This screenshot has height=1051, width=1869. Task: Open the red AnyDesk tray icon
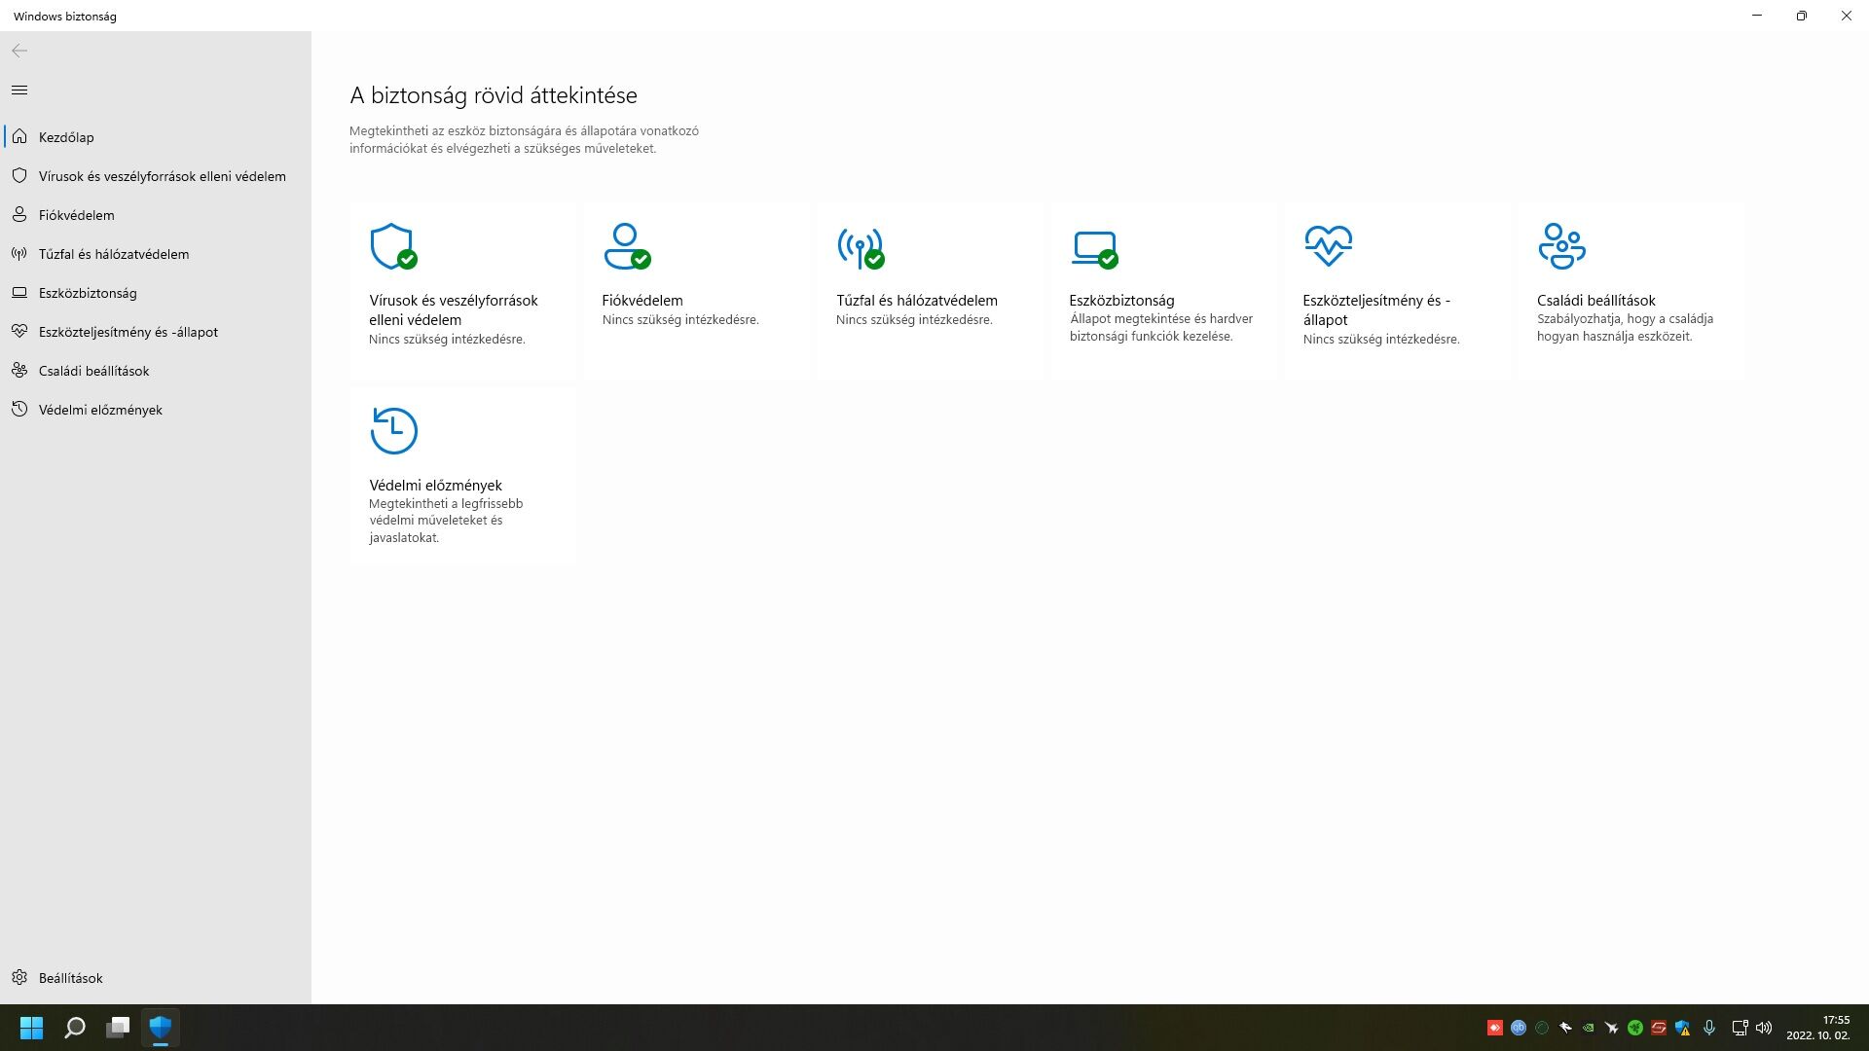point(1495,1028)
